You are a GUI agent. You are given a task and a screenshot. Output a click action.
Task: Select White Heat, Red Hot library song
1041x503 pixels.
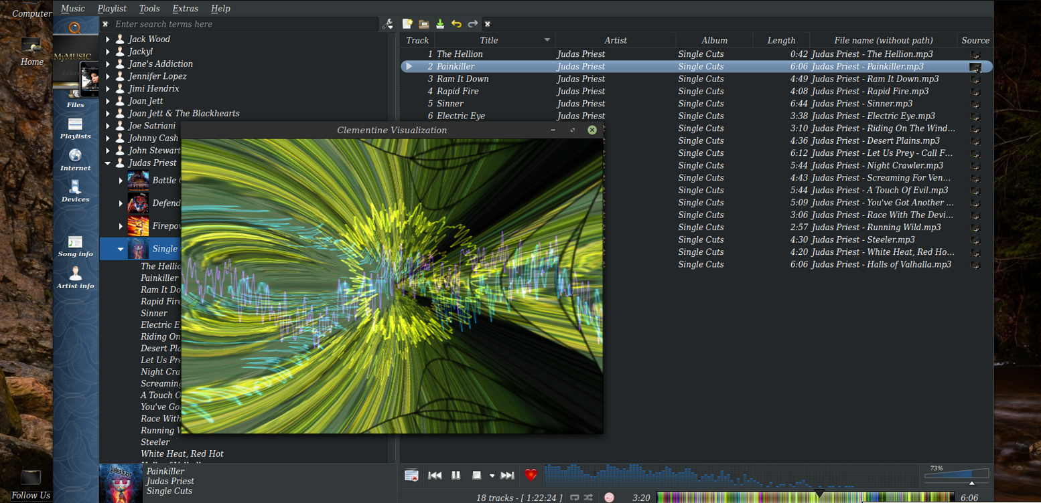(182, 454)
